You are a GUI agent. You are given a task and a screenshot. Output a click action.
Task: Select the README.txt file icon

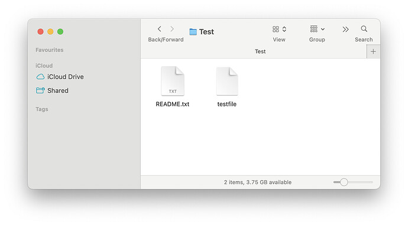click(x=173, y=81)
